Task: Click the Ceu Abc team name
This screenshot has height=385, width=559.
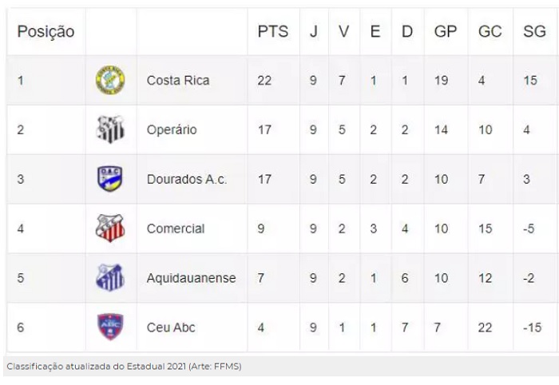Action: pyautogui.click(x=171, y=327)
